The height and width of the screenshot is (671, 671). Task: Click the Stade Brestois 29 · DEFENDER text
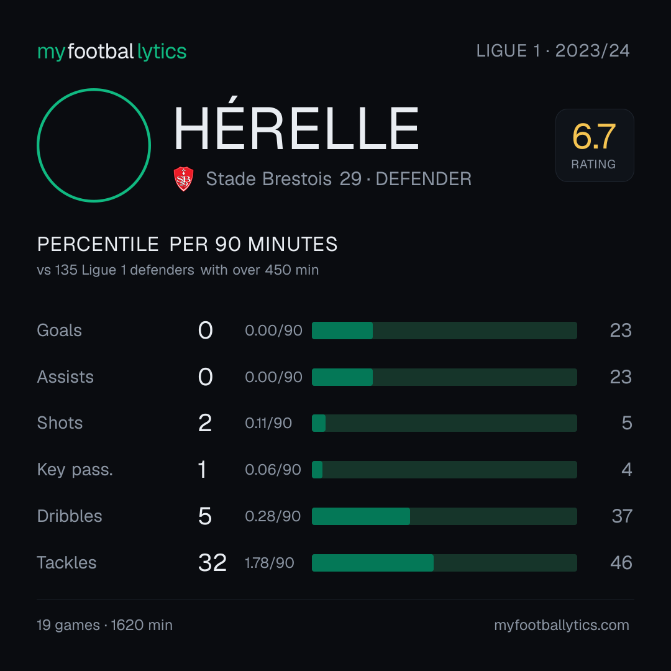pyautogui.click(x=339, y=179)
